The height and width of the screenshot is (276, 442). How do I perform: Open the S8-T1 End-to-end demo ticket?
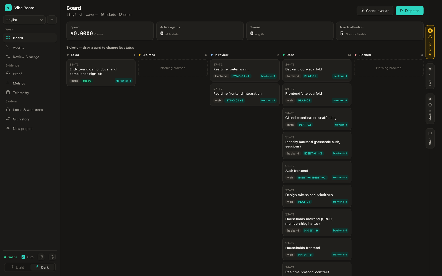tap(101, 73)
